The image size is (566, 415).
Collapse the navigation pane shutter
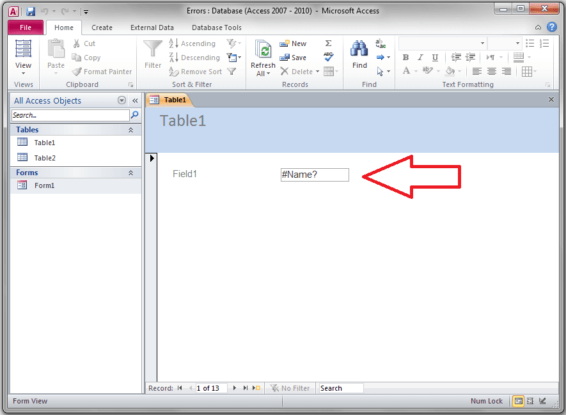[135, 100]
